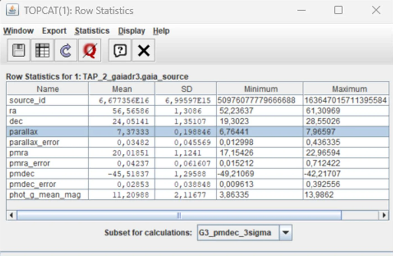This screenshot has width=393, height=256.
Task: Click the scrollbar right arrow
Action: click(x=384, y=215)
